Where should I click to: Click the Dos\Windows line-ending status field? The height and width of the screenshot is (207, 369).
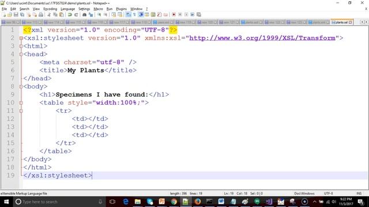click(304, 193)
